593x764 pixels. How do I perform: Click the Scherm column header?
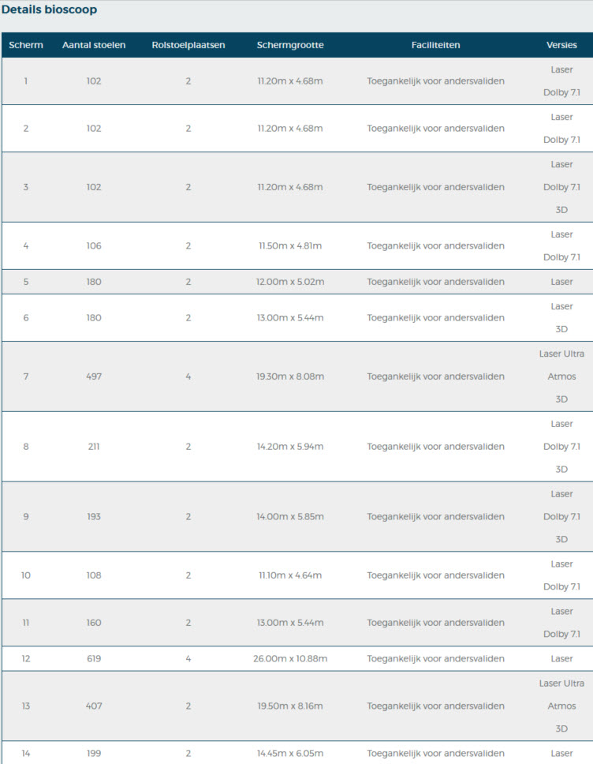pyautogui.click(x=26, y=45)
